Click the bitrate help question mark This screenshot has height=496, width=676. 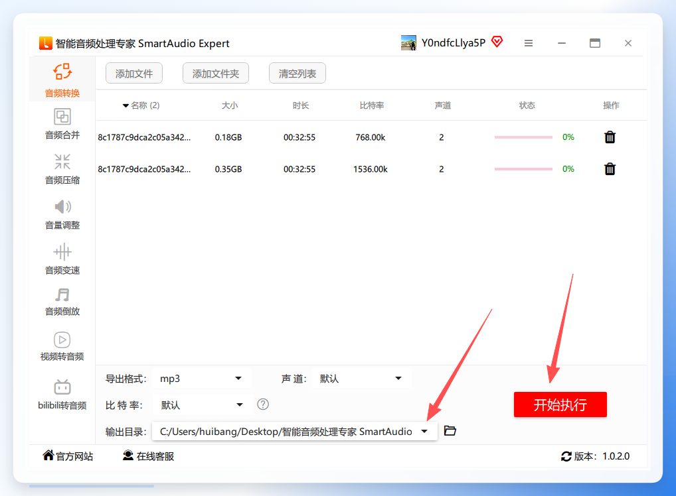263,404
